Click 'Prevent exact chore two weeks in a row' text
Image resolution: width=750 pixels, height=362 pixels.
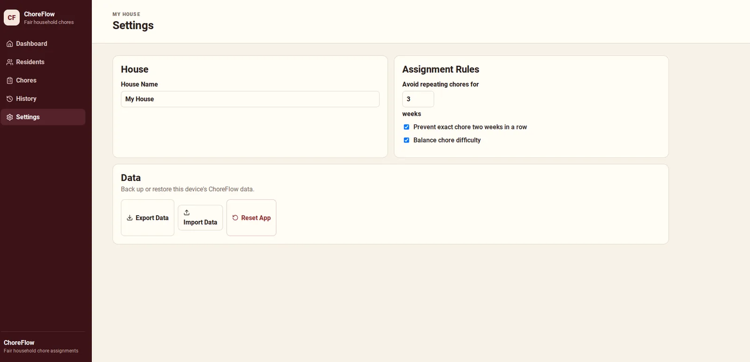470,127
